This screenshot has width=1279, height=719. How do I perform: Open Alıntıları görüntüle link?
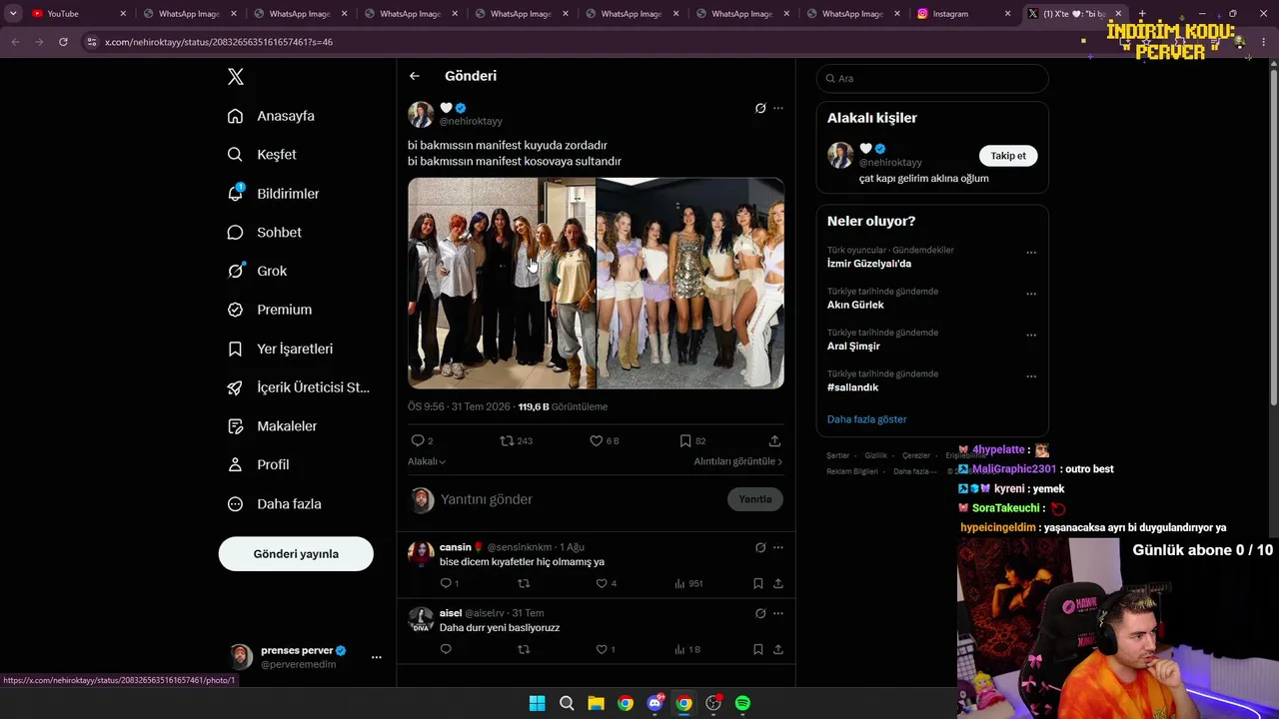click(x=738, y=461)
